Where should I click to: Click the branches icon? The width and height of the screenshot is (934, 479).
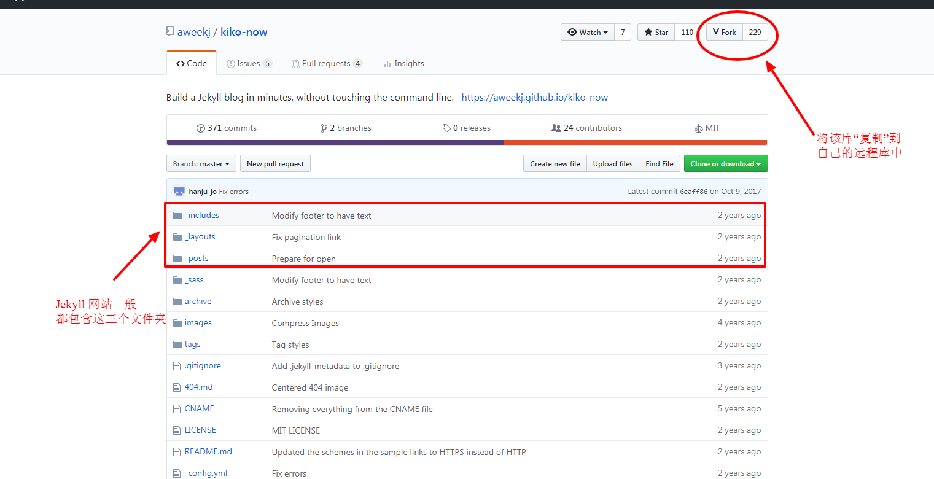click(x=324, y=128)
